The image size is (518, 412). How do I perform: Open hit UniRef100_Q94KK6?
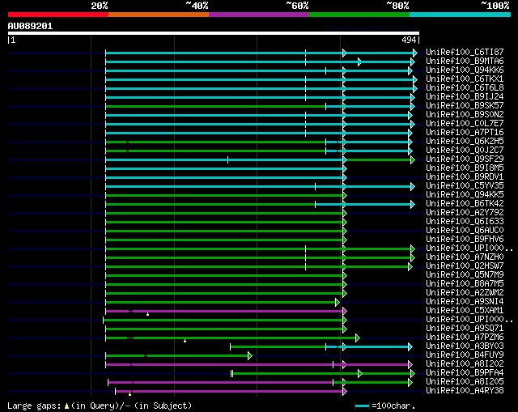coord(465,70)
